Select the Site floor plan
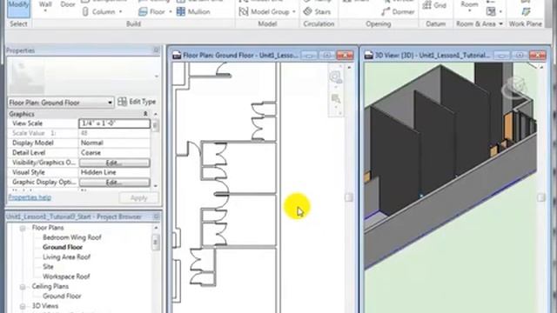The height and width of the screenshot is (313, 557). 48,267
